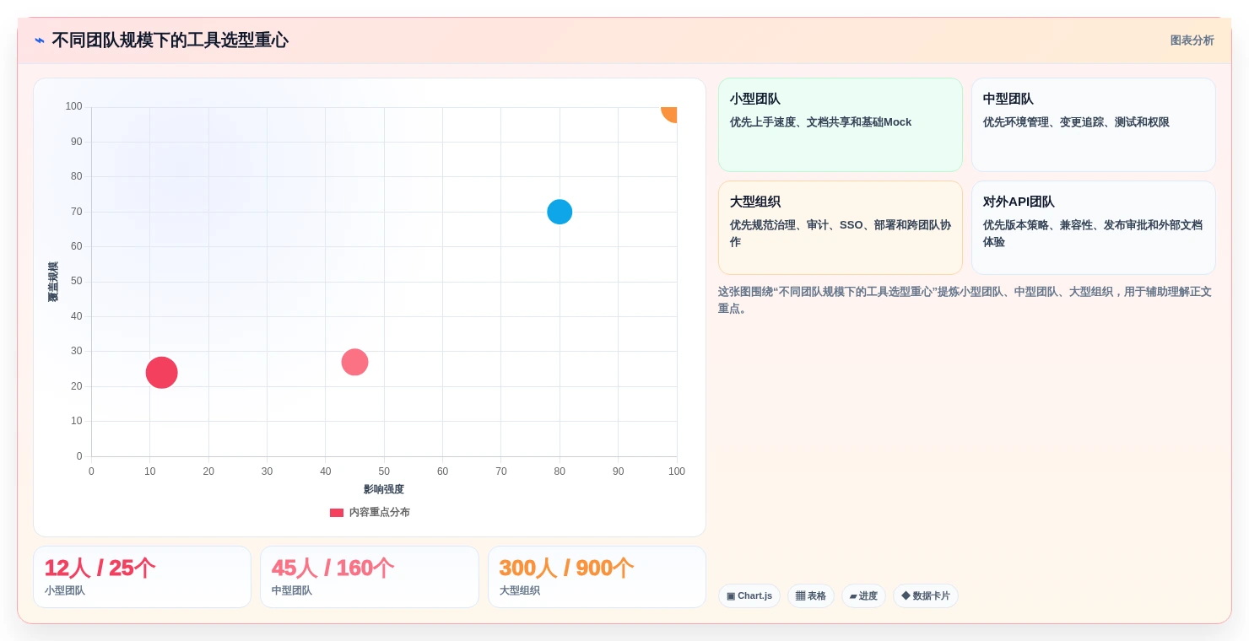
Task: Click the bar icon in 进度 chip
Action: coord(853,595)
